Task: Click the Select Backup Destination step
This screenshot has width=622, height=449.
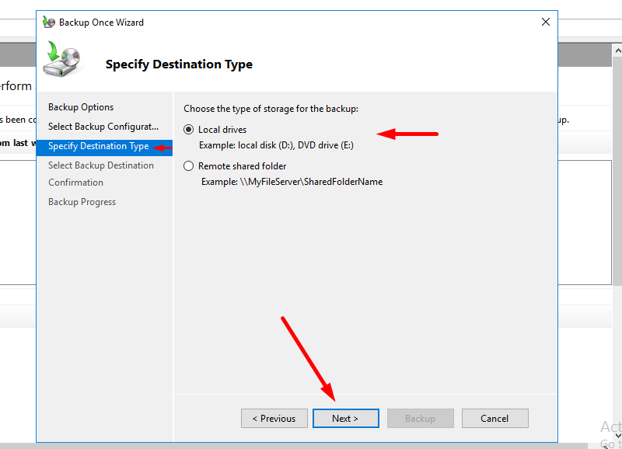Action: tap(101, 165)
